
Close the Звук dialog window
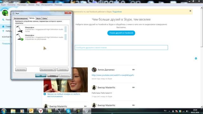68,13
